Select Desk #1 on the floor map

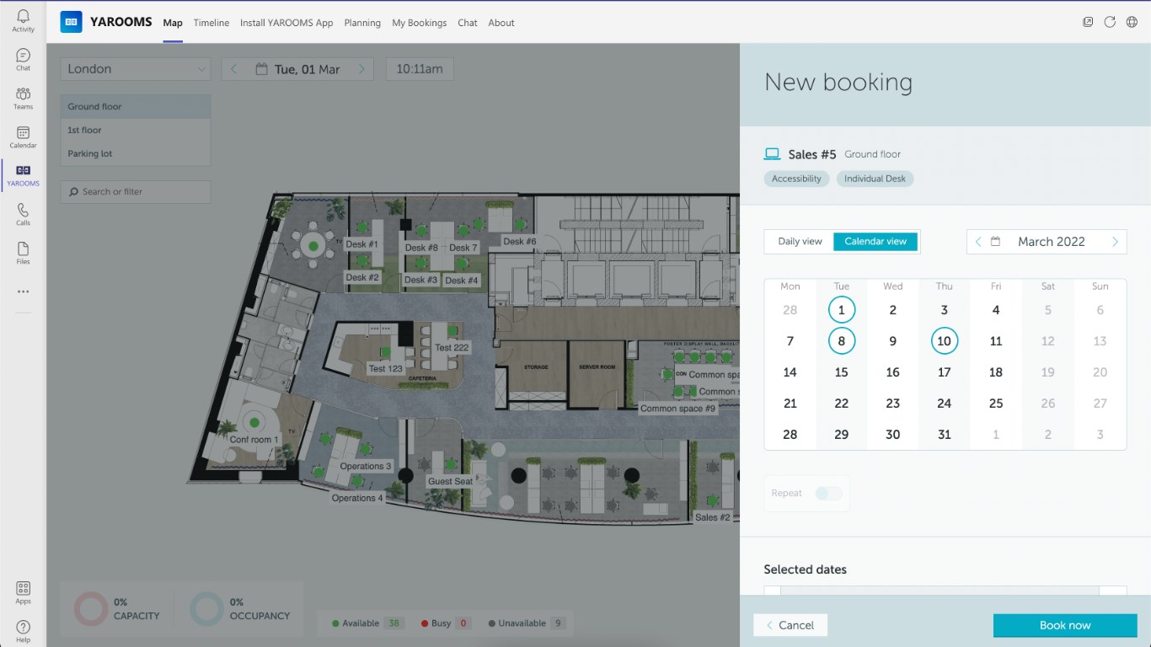pos(362,244)
